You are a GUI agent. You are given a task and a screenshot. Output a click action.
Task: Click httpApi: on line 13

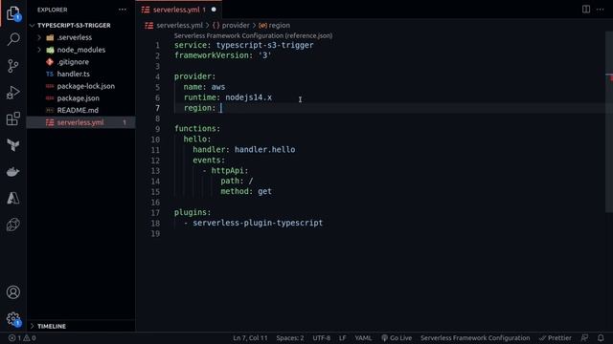(230, 170)
